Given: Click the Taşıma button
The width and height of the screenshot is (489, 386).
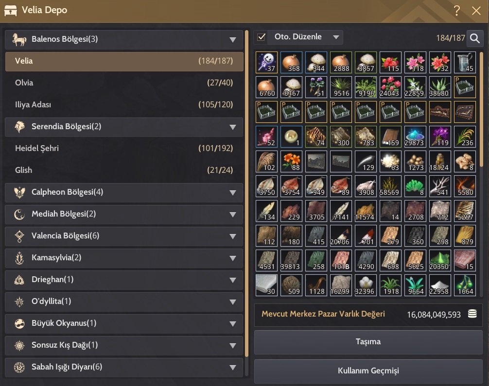Looking at the screenshot, I should [368, 342].
